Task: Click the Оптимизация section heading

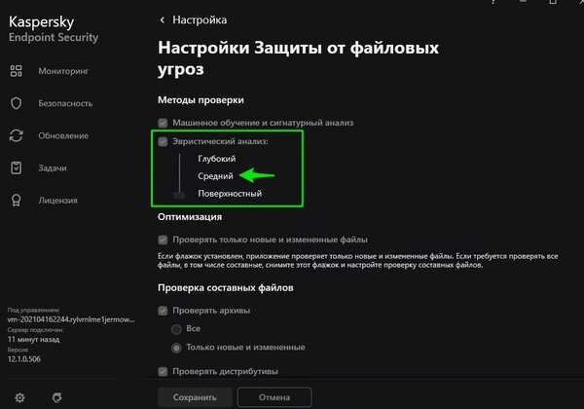Action: coord(190,217)
